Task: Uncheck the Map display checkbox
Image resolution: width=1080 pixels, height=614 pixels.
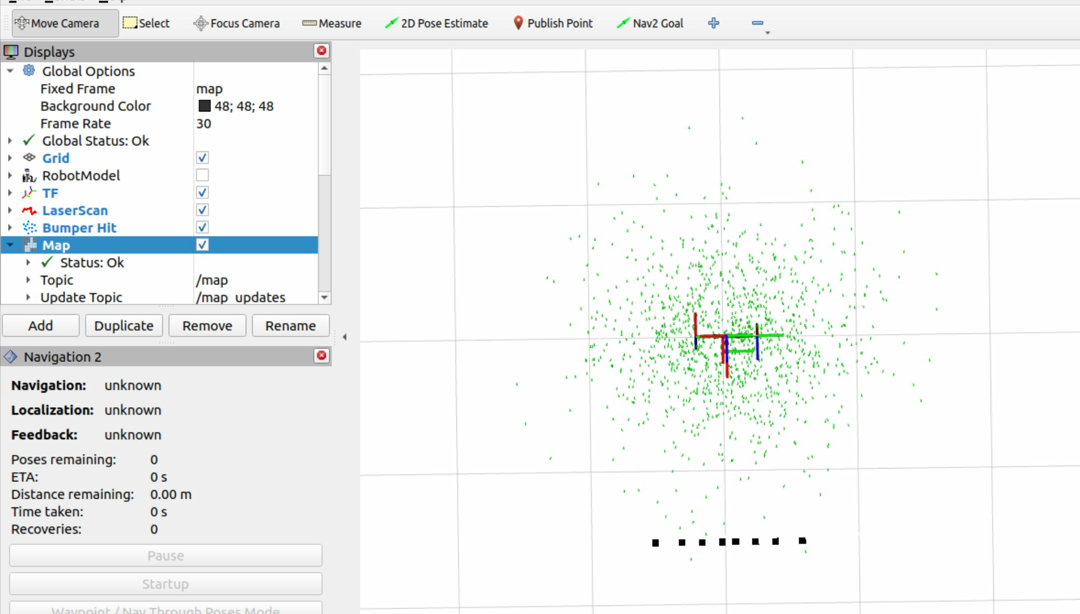Action: point(202,245)
